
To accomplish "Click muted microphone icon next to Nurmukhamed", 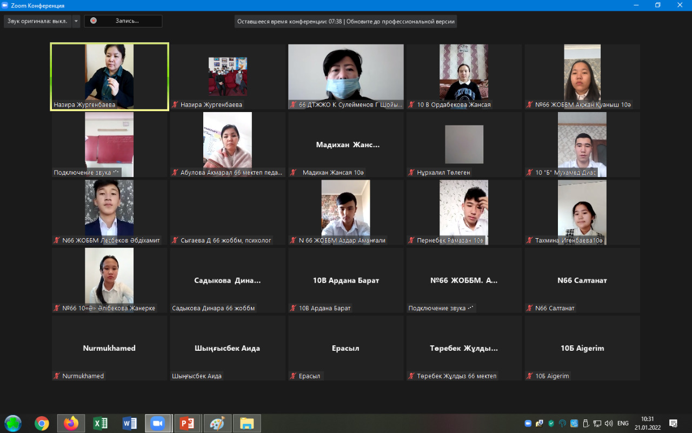I will [57, 376].
